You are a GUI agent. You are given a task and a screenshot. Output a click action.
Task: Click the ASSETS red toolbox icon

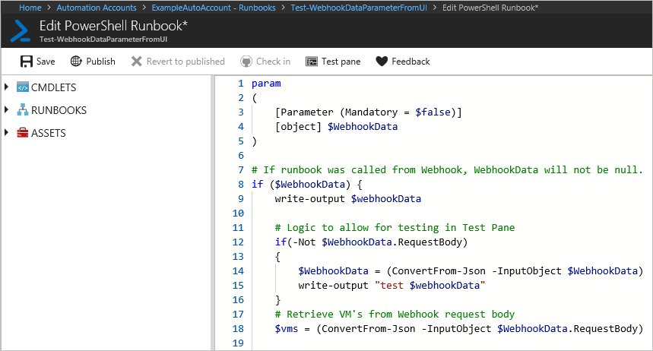pyautogui.click(x=22, y=133)
